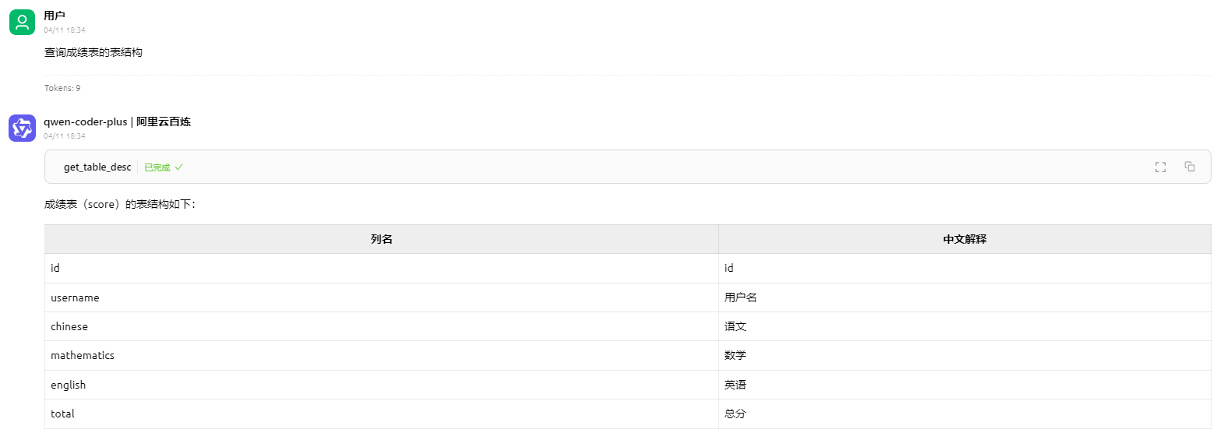The image size is (1217, 440).
Task: Copy the get_table_desc tool output
Action: [1189, 167]
